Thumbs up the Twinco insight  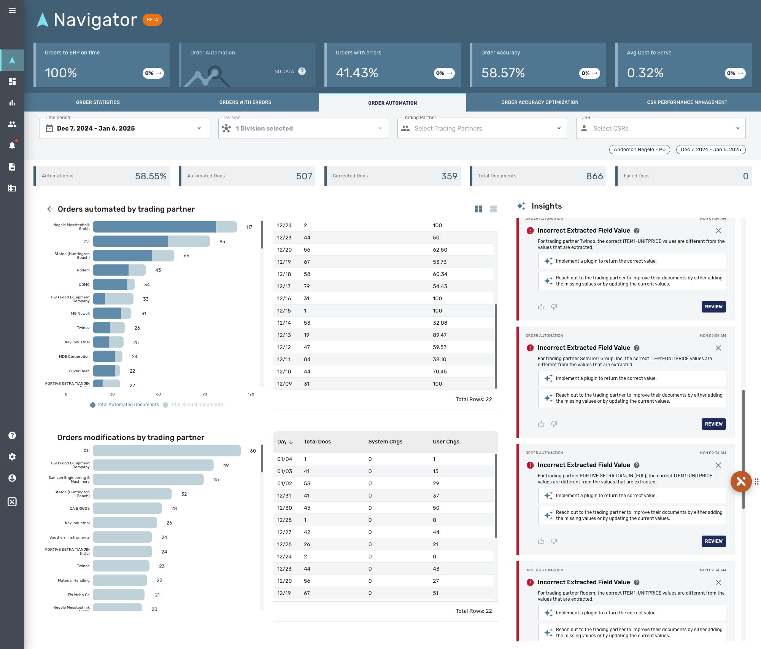541,307
